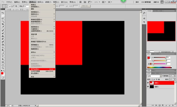Hide layer 图层 2 via eye icon

point(148,83)
